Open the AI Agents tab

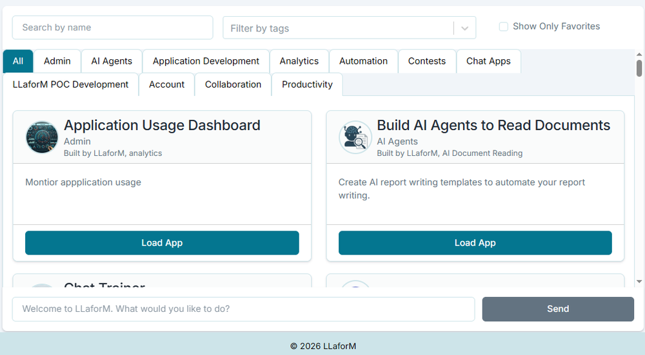point(112,61)
